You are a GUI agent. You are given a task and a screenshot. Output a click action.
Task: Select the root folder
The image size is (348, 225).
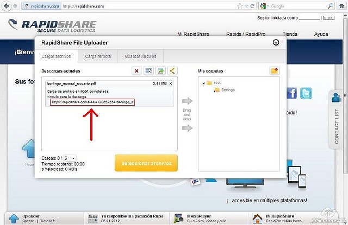[x=214, y=83]
